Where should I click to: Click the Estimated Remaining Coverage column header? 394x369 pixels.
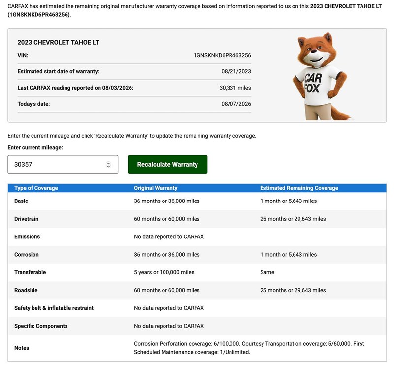tap(299, 188)
